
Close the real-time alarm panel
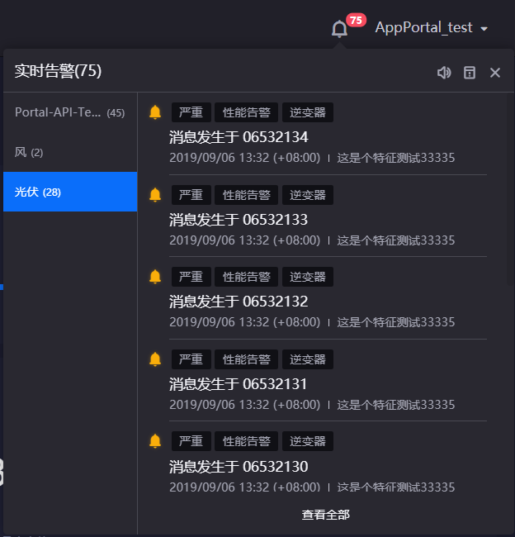point(495,73)
